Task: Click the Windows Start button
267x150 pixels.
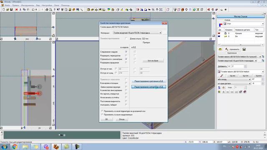Action: coord(4,147)
